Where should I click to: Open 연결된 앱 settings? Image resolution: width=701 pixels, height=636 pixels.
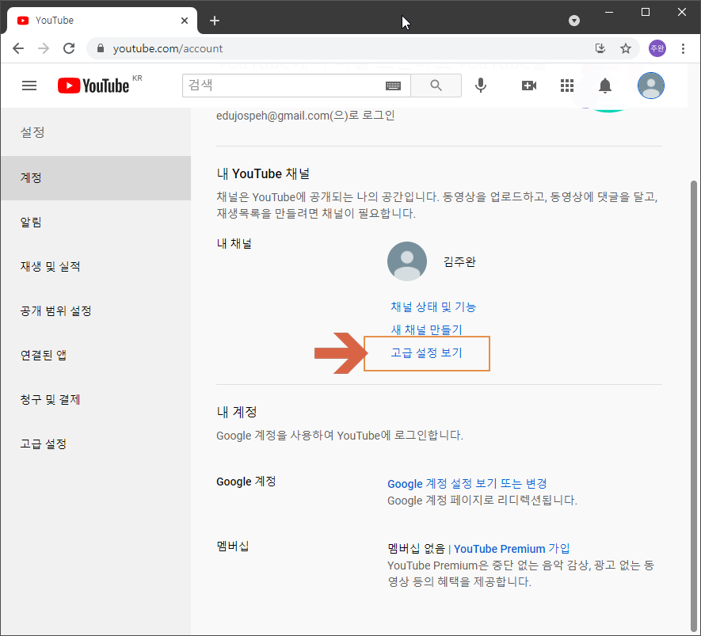coord(96,355)
